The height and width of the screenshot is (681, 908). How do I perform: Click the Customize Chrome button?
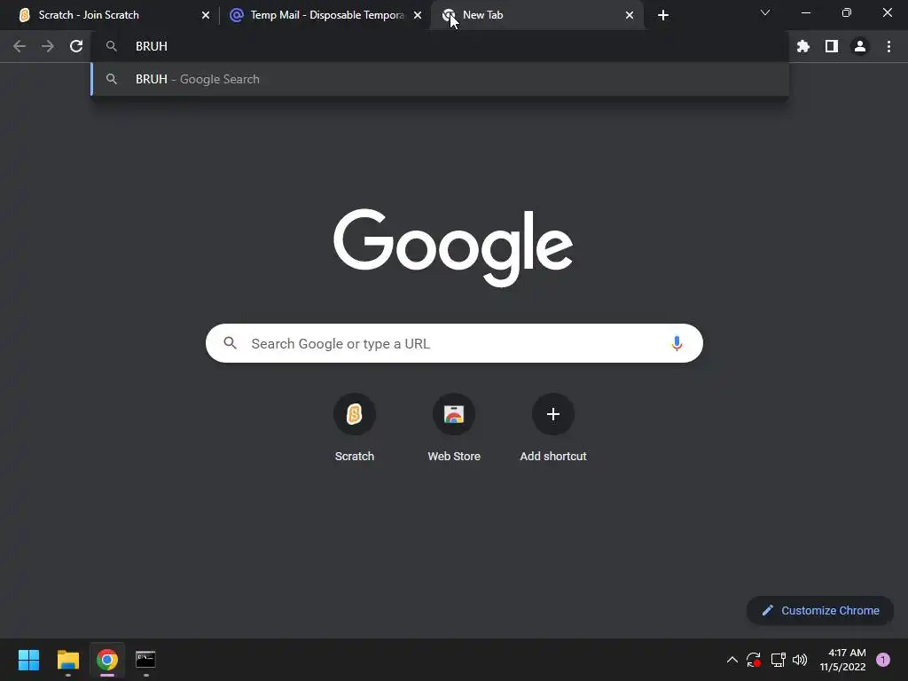(x=820, y=610)
